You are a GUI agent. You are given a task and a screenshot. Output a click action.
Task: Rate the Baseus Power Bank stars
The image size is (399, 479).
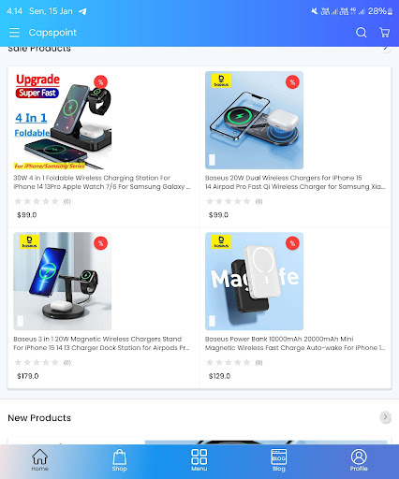click(x=229, y=362)
